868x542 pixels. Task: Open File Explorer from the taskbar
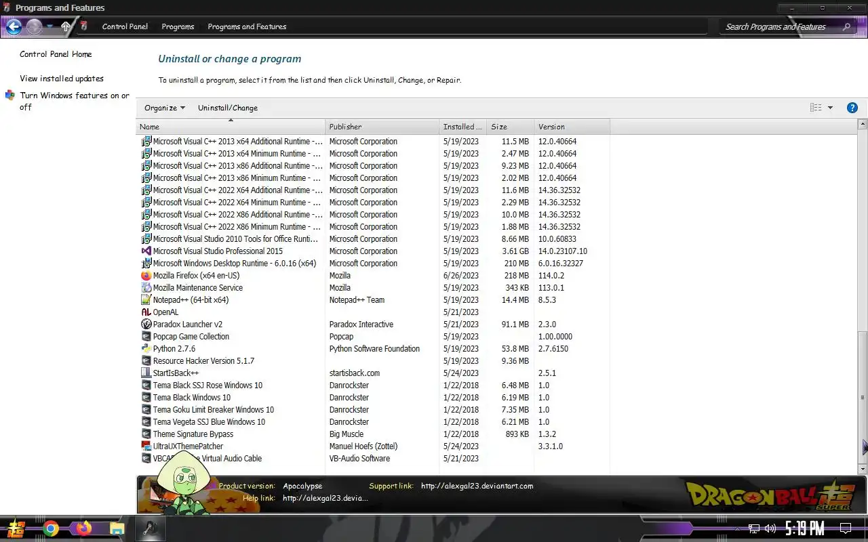point(117,528)
